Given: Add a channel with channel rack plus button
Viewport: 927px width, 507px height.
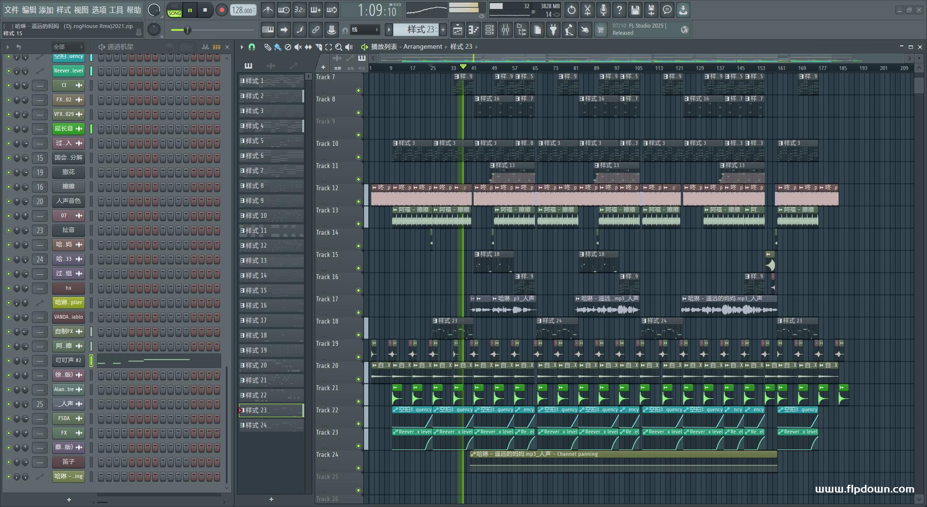Looking at the screenshot, I should coord(69,500).
